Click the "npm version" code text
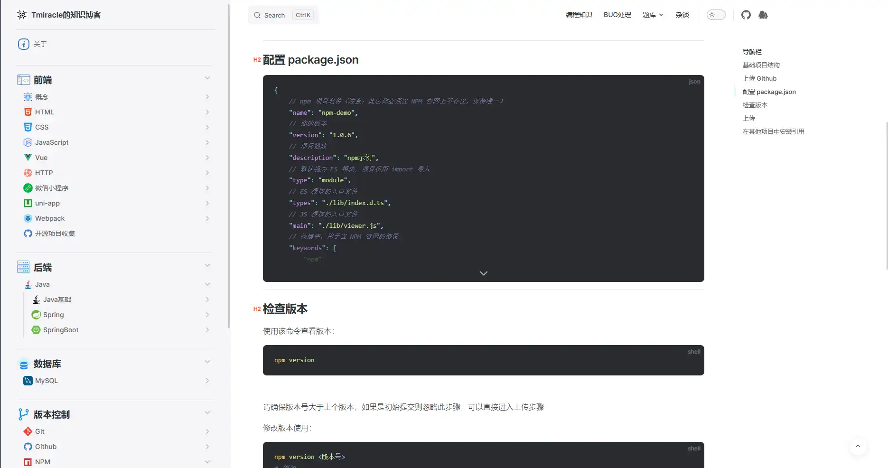Screen dimensions: 888x468 pyautogui.click(x=294, y=360)
